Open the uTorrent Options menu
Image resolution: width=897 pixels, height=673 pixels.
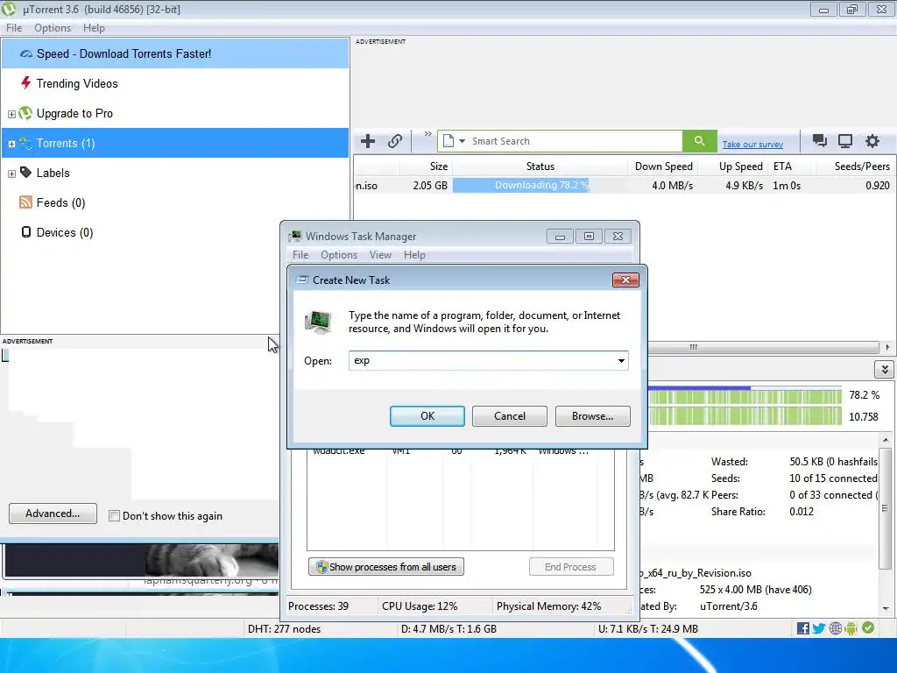click(53, 28)
